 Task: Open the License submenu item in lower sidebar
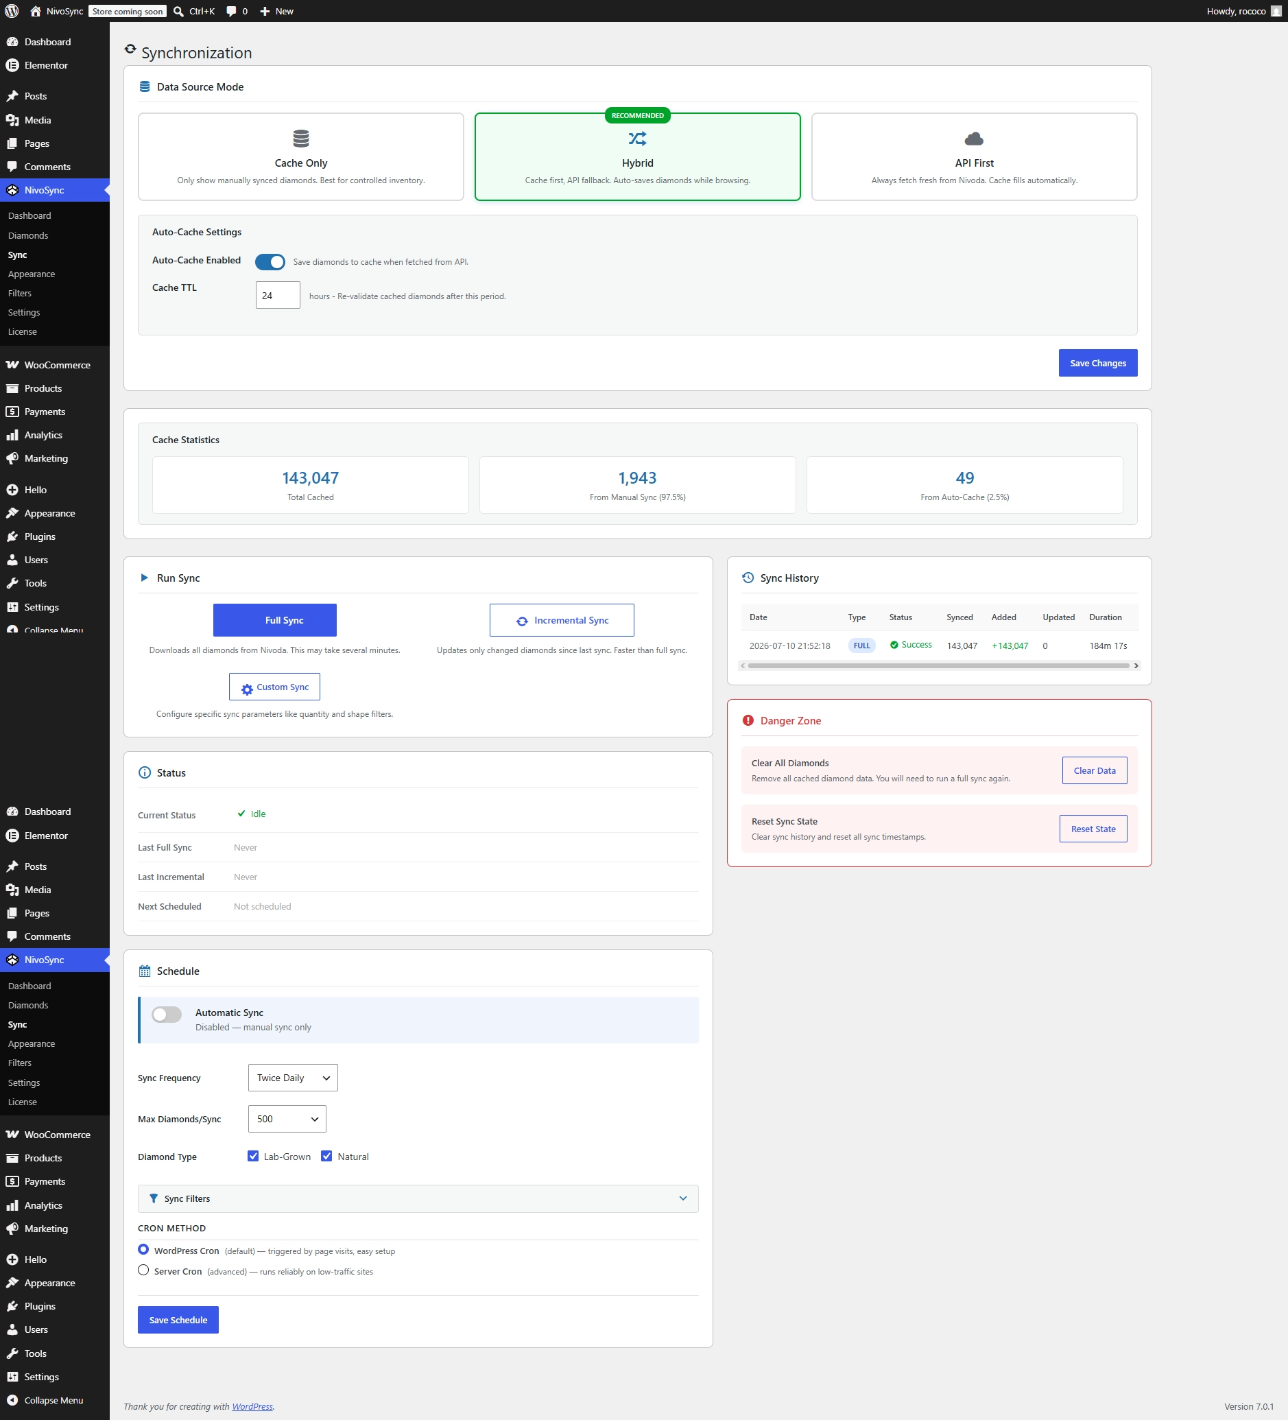click(x=23, y=1102)
